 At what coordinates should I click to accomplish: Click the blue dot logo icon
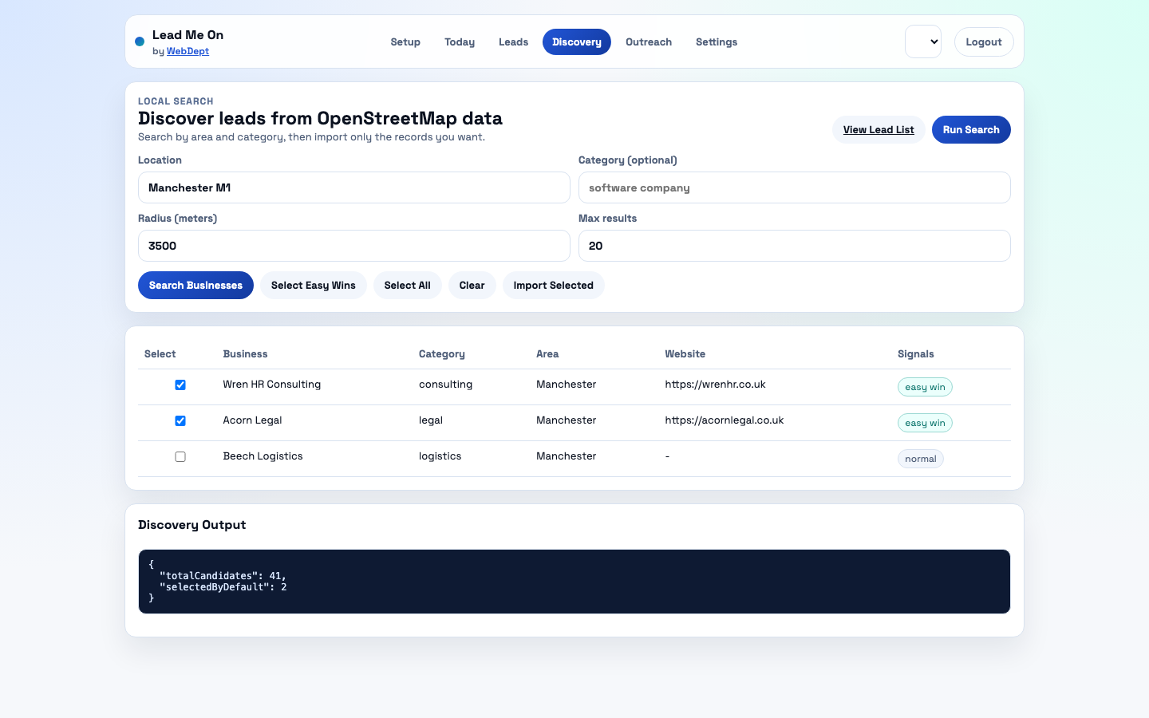140,41
